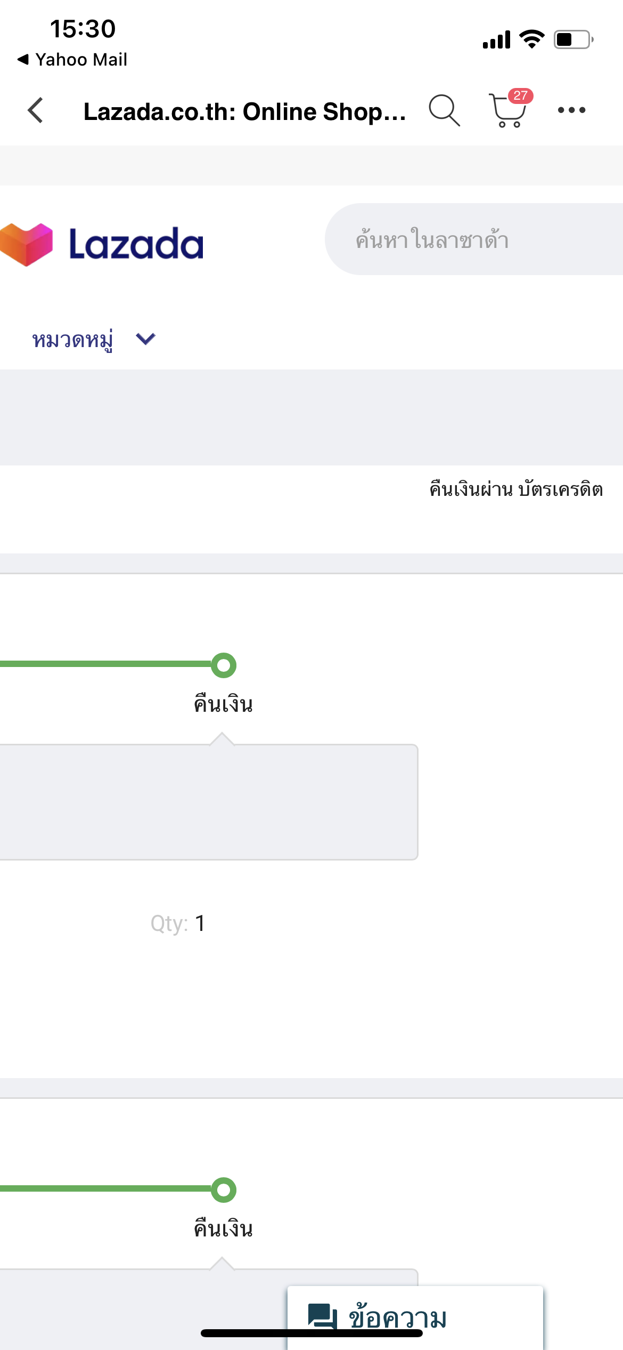The width and height of the screenshot is (623, 1350).
Task: Tap the Lazada.co.th page title
Action: coord(244,112)
